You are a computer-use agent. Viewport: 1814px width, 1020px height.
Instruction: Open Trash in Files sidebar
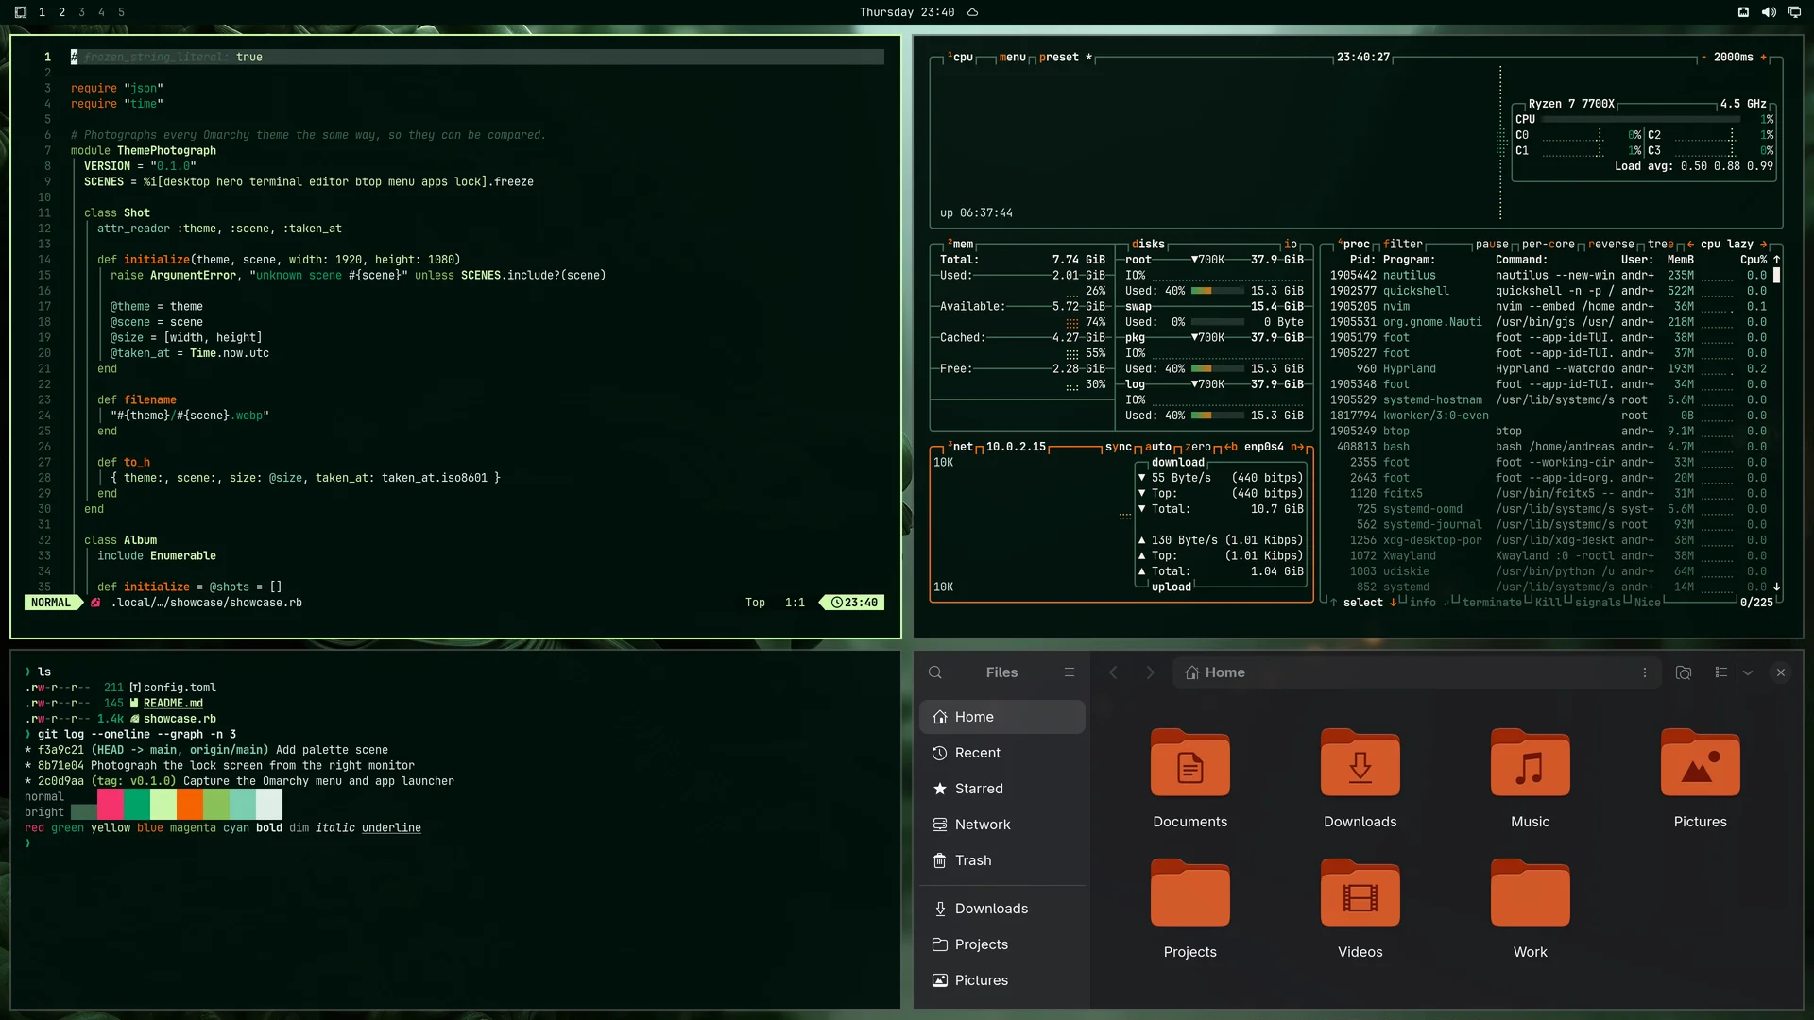[1002, 860]
